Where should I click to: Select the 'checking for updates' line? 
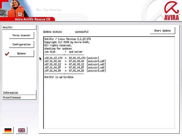click(58, 48)
